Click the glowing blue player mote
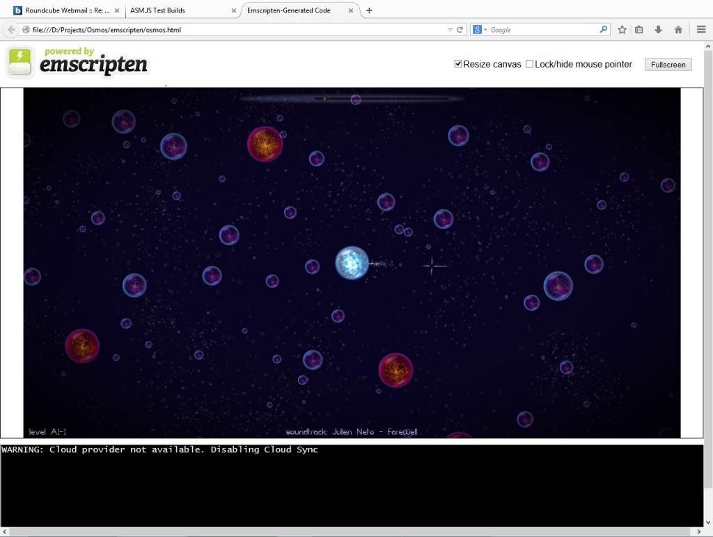This screenshot has height=537, width=713. [352, 263]
